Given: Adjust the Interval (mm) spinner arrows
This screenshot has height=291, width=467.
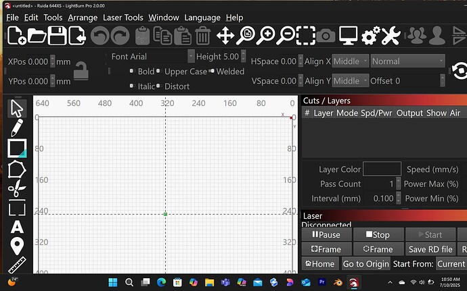Looking at the screenshot, I should (x=399, y=199).
